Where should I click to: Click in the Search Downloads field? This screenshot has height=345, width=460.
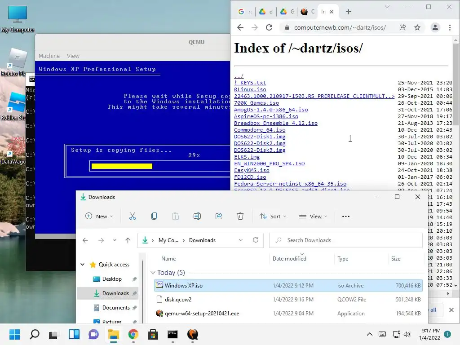coord(346,240)
